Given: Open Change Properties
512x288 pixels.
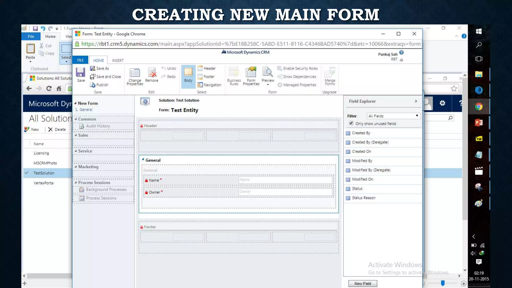Looking at the screenshot, I should [134, 76].
